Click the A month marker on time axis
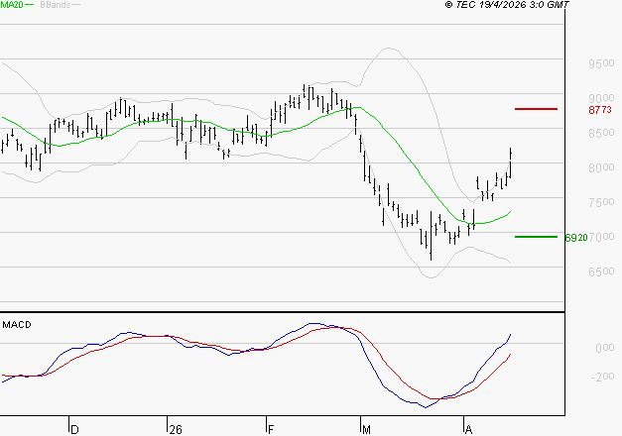622x436 pixels. 468,429
